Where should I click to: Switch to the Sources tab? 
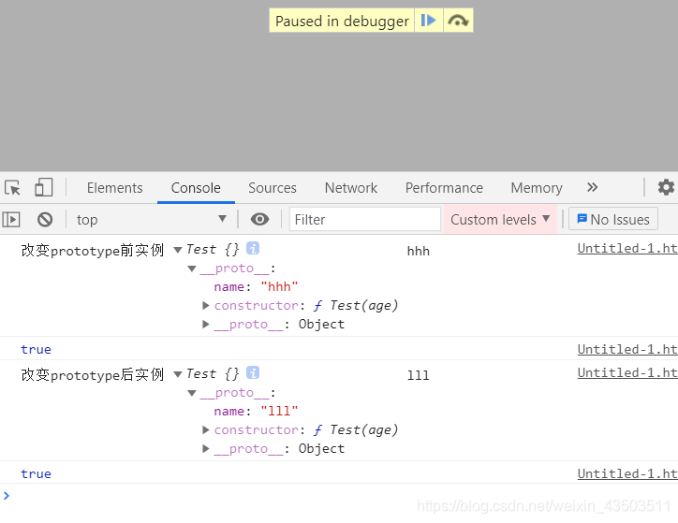pos(273,188)
